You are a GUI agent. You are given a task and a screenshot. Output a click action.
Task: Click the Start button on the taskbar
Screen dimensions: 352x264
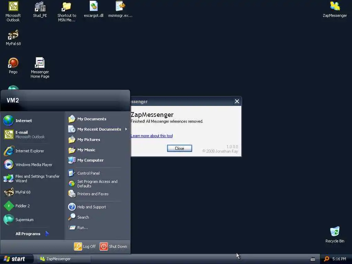click(x=16, y=259)
